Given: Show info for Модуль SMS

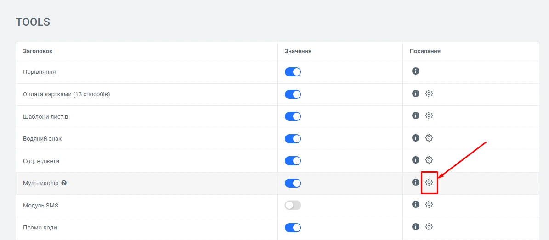Looking at the screenshot, I should coord(416,204).
